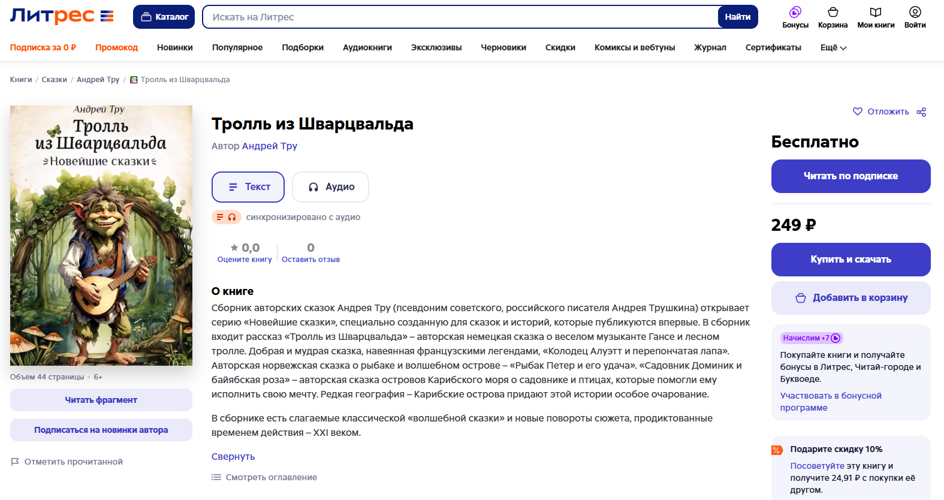Open Скидки section

[560, 47]
